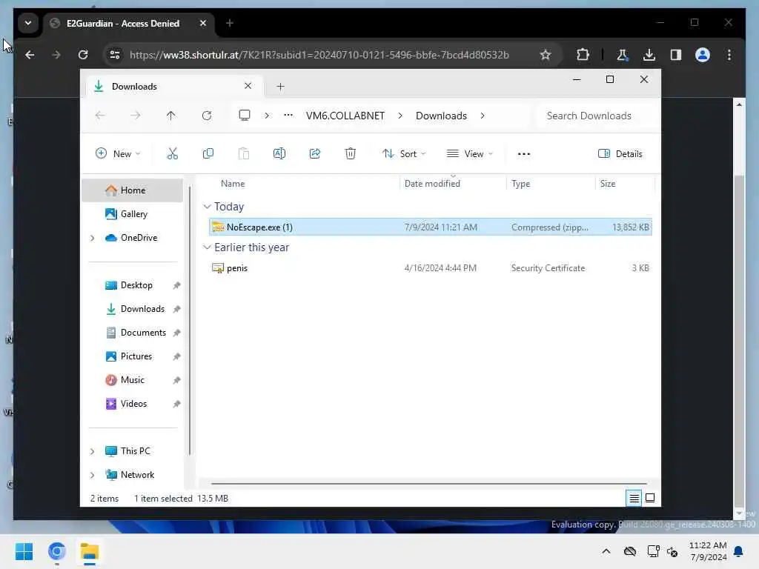Sort by Size column header
The width and height of the screenshot is (759, 569).
tap(608, 184)
